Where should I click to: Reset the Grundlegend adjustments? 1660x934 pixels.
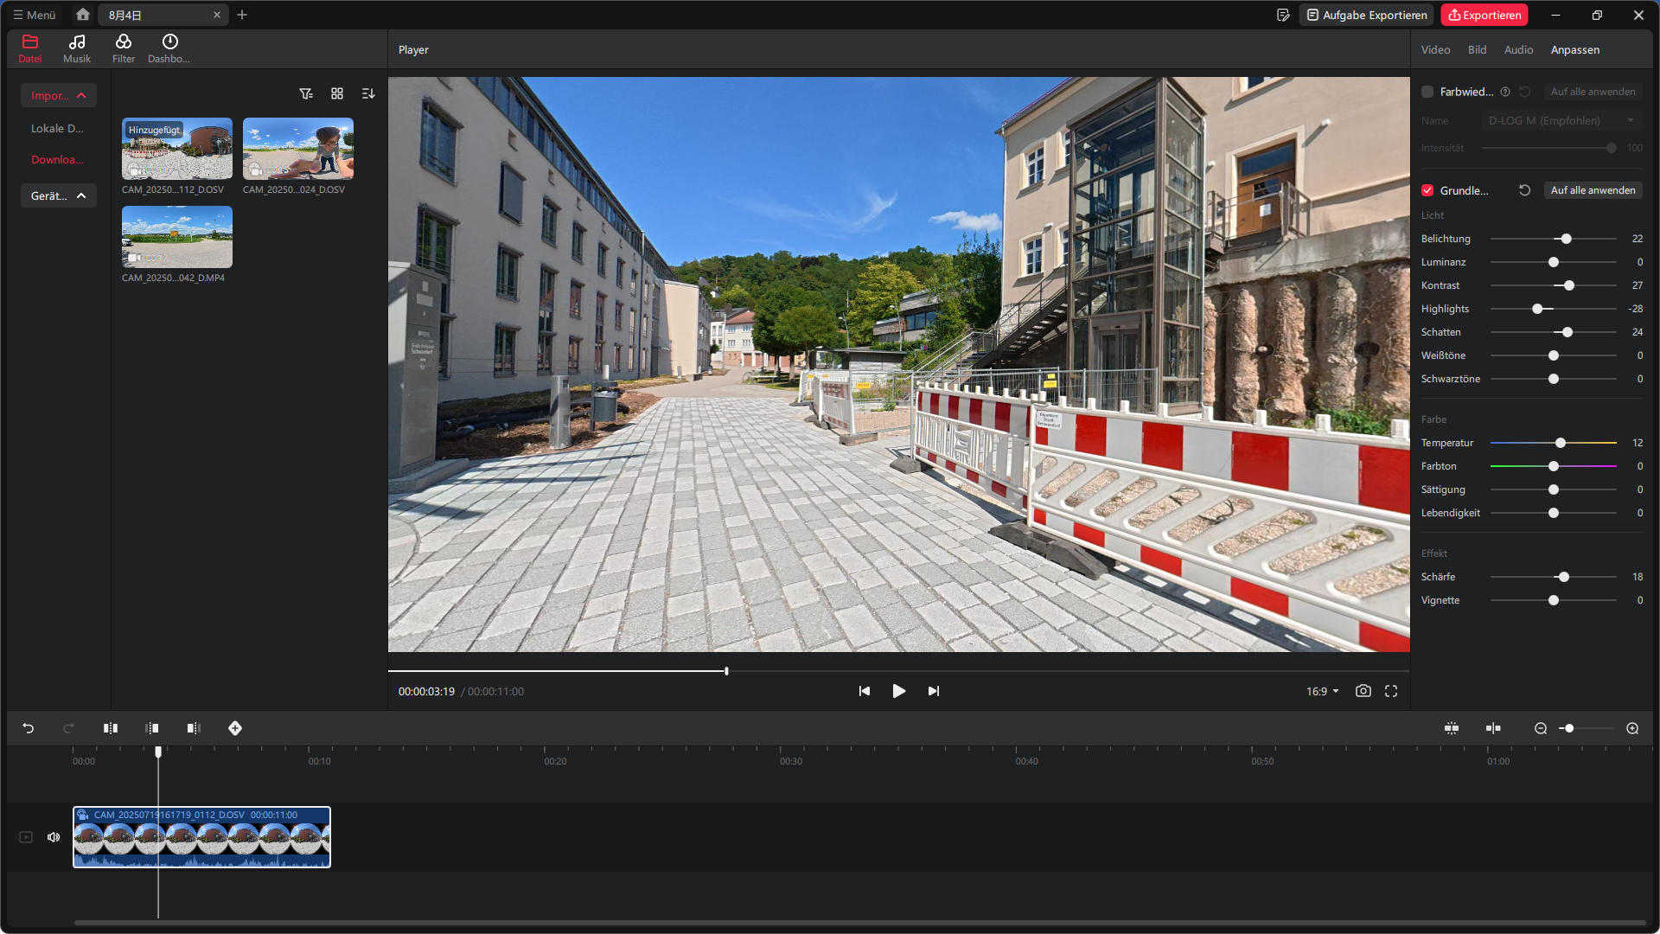pos(1525,190)
